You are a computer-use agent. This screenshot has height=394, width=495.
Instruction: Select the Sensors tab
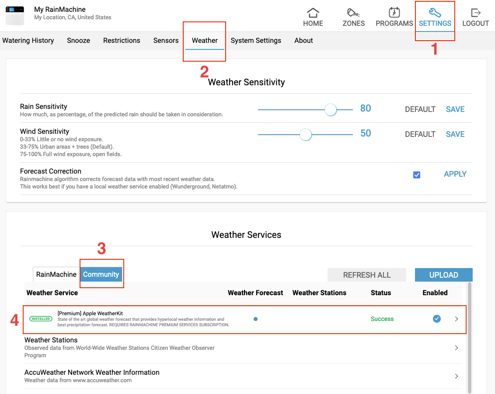(x=166, y=40)
